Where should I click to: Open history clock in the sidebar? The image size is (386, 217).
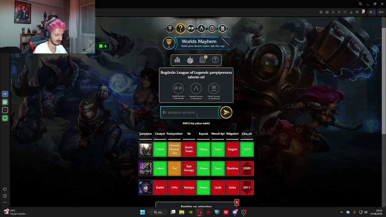pyautogui.click(x=5, y=196)
